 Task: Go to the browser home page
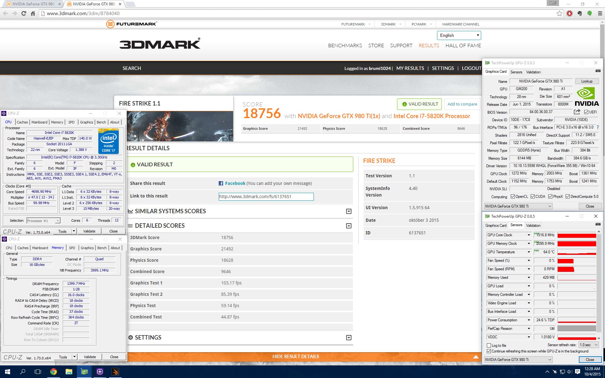pos(33,13)
